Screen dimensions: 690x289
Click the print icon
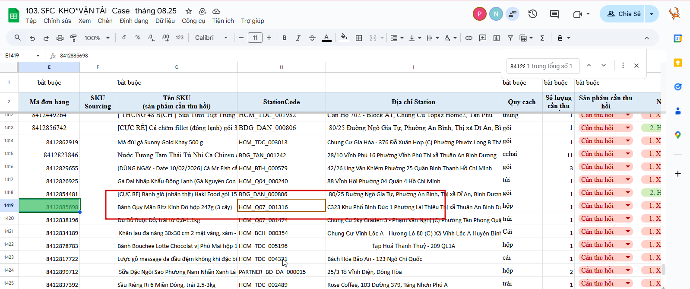60,38
